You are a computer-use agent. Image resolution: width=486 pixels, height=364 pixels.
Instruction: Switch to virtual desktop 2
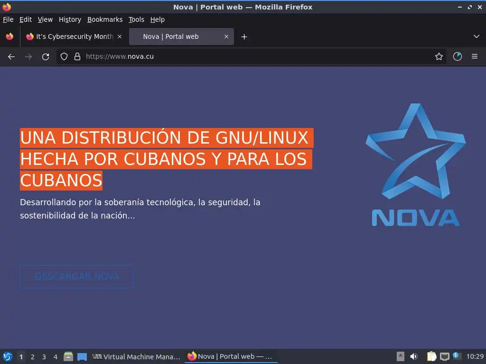point(33,357)
